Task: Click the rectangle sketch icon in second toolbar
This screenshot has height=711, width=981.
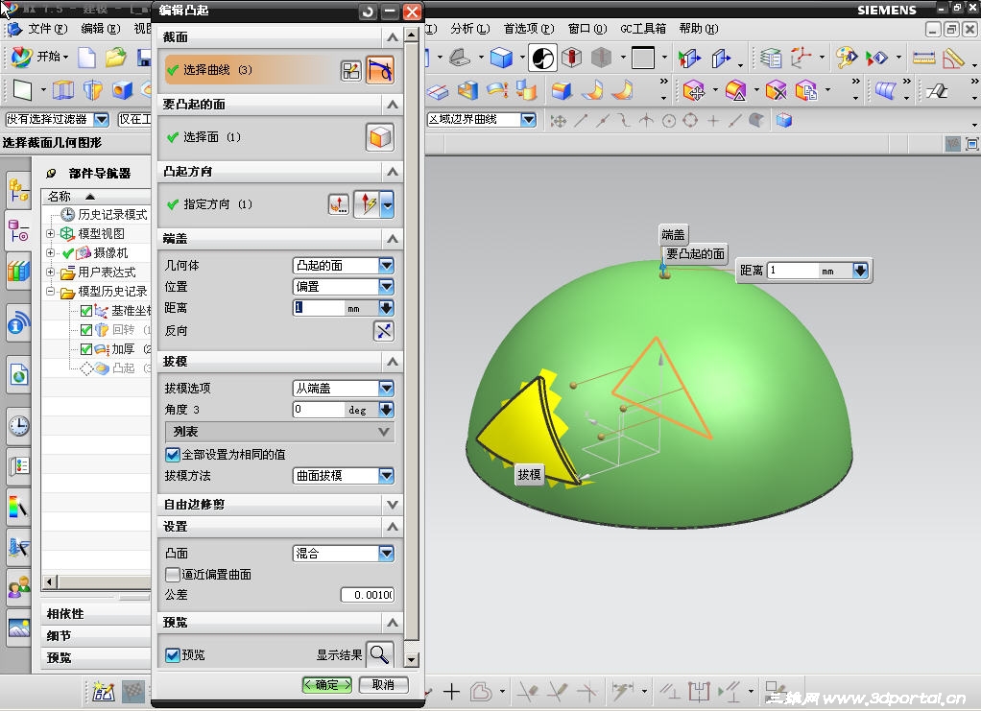Action: click(x=22, y=90)
